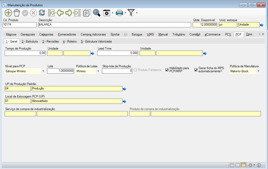Click the grey X cancel icon
This screenshot has height=169, width=268.
[33, 13]
